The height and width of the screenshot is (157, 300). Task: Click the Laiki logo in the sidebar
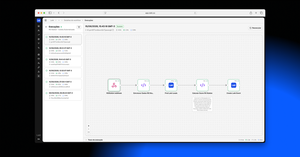pyautogui.click(x=39, y=20)
